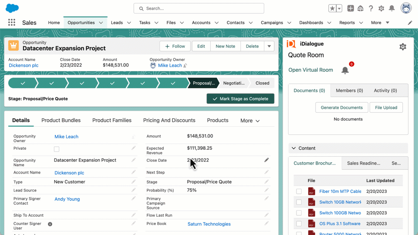The height and width of the screenshot is (235, 418).
Task: Open the More tabs dropdown in details
Action: click(250, 121)
